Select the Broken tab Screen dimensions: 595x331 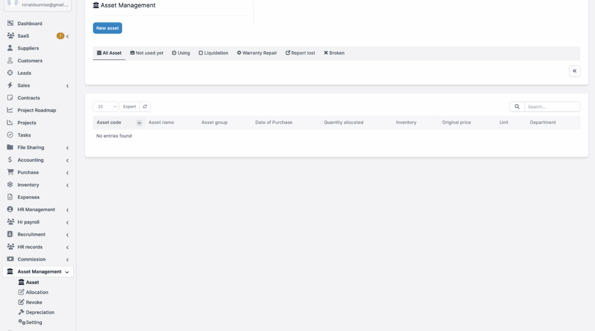pos(334,53)
